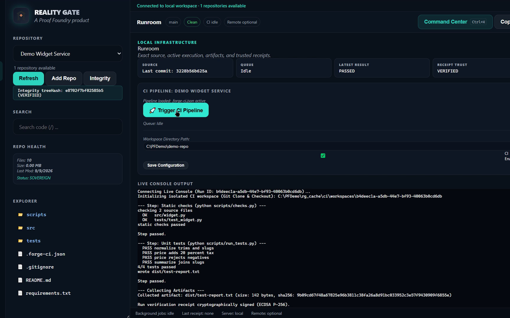This screenshot has height=318, width=510.
Task: Open the src folder label in explorer
Action: click(x=31, y=228)
